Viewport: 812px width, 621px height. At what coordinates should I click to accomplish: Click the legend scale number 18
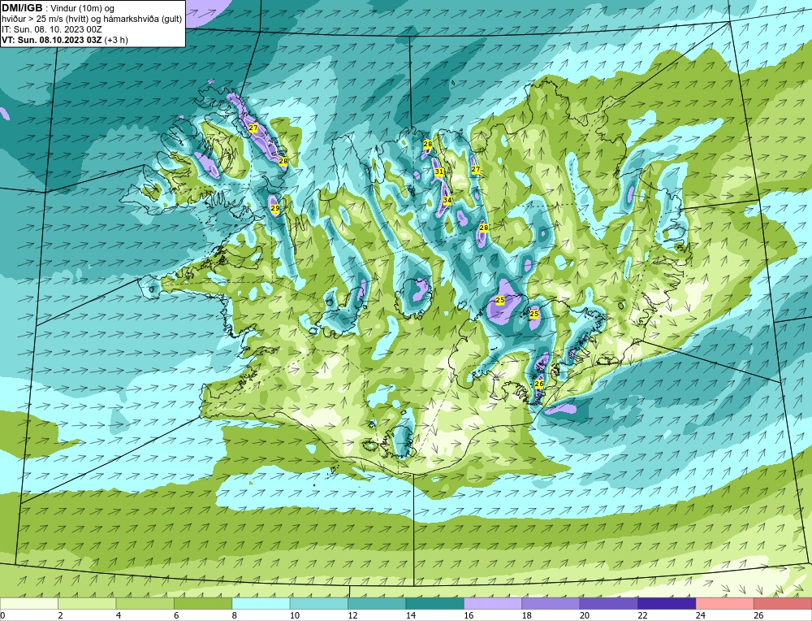tap(527, 615)
